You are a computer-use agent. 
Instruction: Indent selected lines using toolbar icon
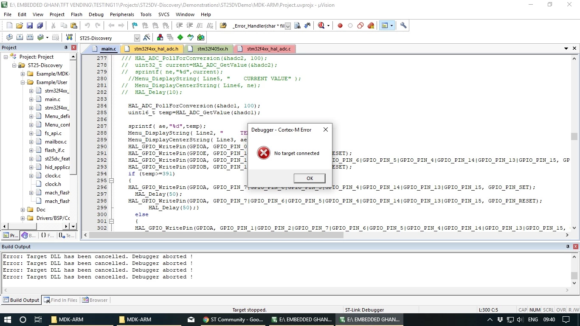coord(180,25)
